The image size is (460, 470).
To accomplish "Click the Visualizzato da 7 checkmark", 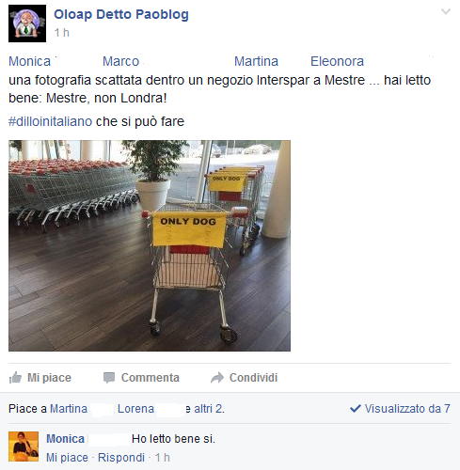I will (356, 409).
